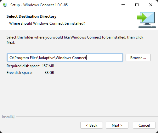This screenshot has height=133, width=158.
Task: Click the install4j label near the bottom
Action: [x=8, y=117]
